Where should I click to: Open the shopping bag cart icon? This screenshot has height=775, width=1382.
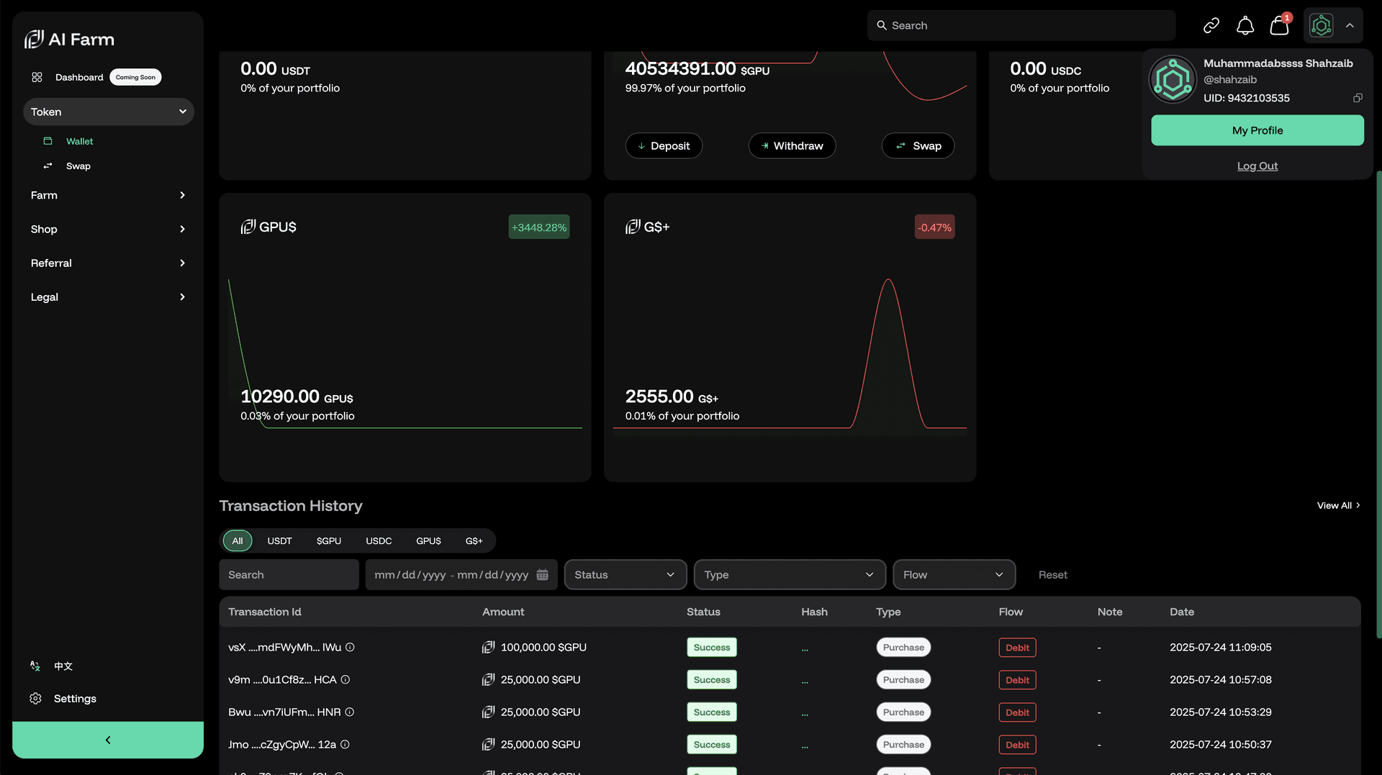point(1279,26)
